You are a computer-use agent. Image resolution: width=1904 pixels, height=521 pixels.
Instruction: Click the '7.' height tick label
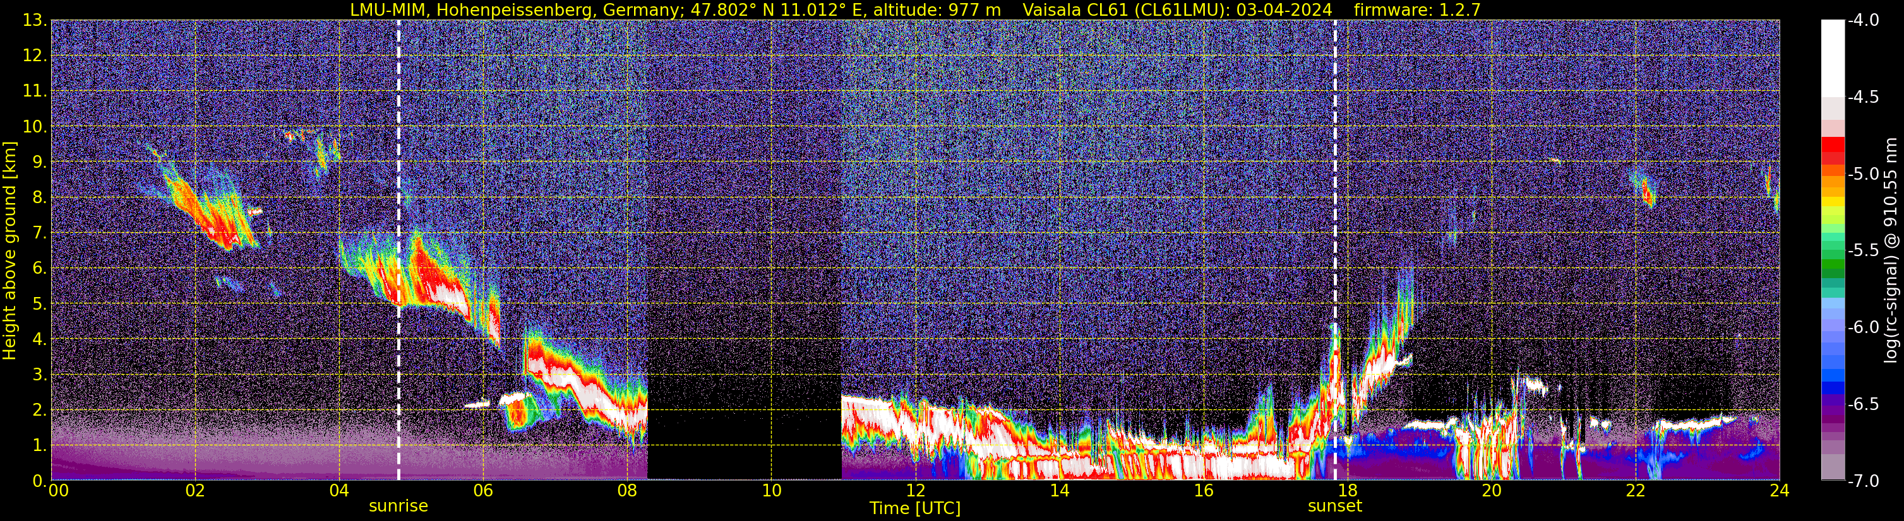[x=39, y=233]
